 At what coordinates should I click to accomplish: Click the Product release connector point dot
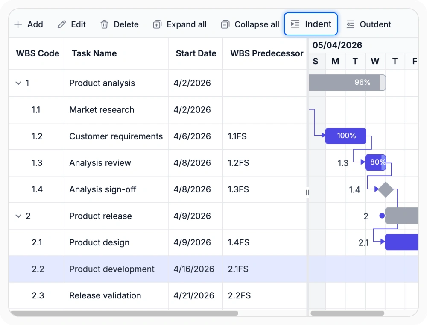[382, 216]
